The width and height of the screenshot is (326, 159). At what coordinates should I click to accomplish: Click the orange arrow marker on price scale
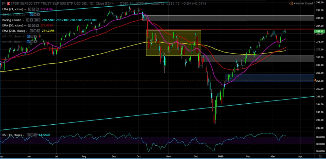[x=315, y=80]
